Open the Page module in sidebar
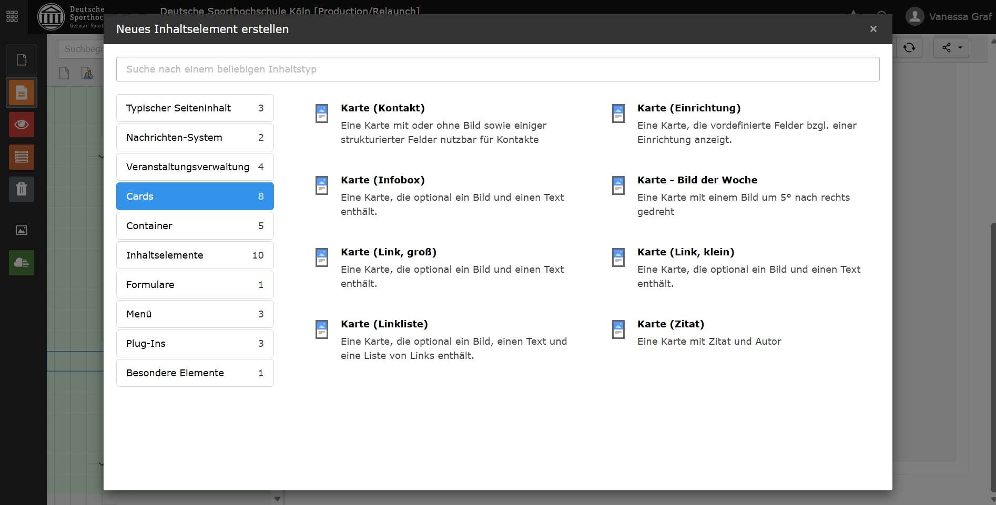 point(22,93)
